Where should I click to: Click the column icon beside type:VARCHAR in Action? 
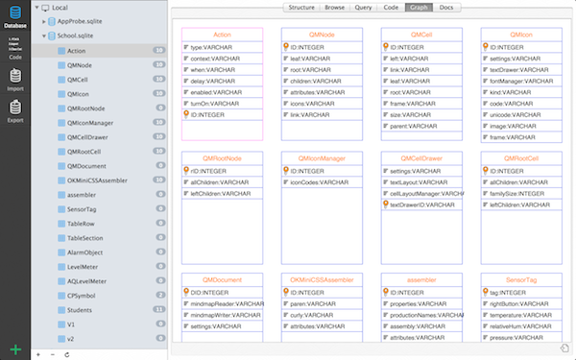coord(186,47)
